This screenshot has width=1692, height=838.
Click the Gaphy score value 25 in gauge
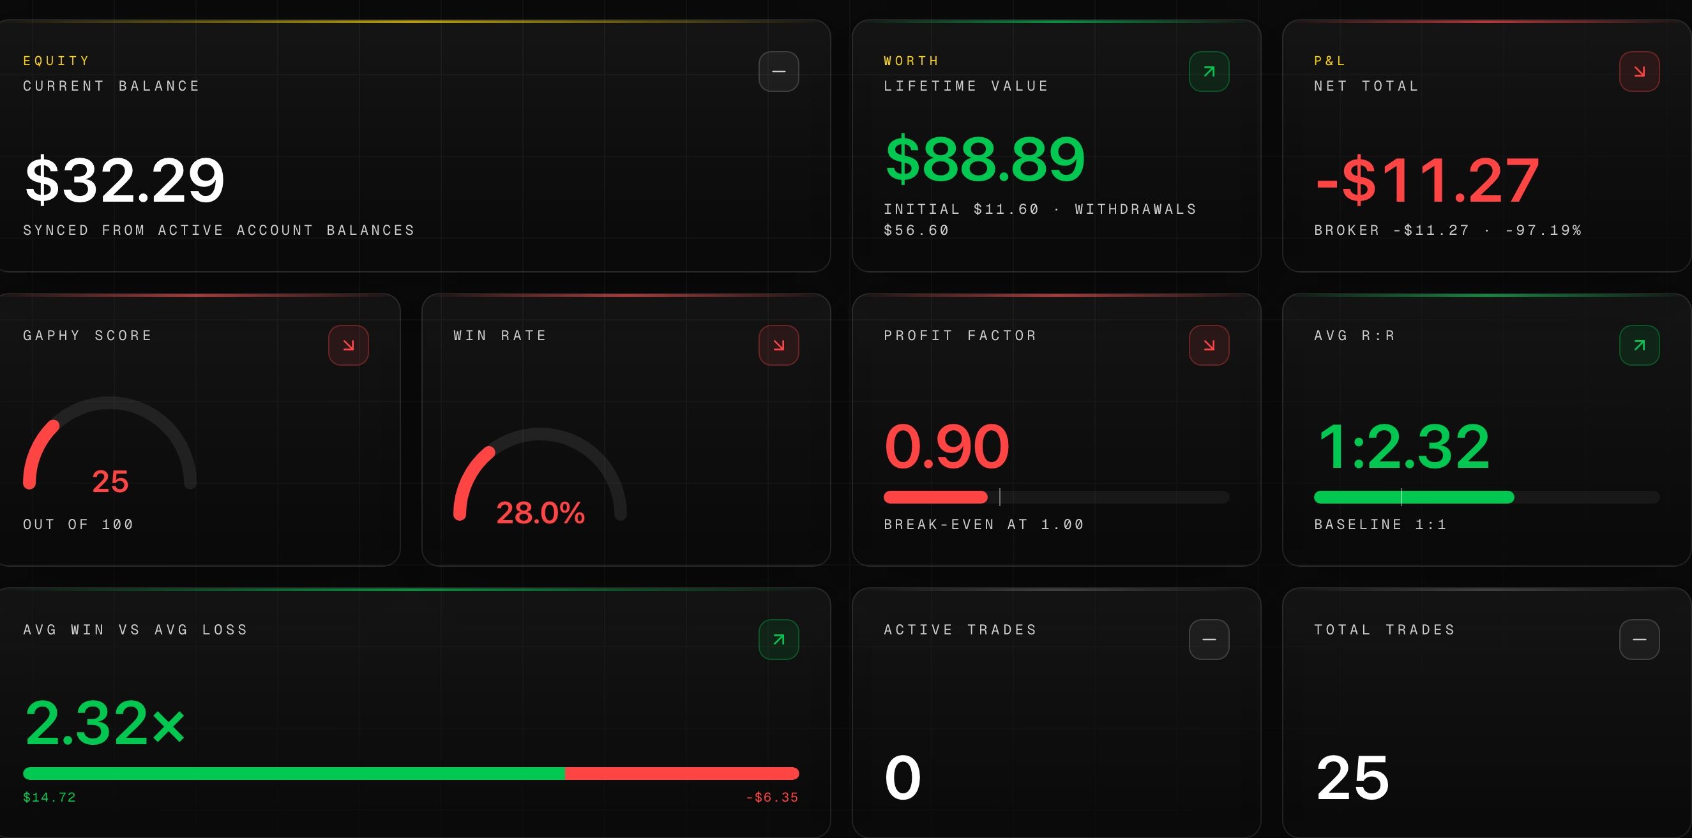[110, 481]
